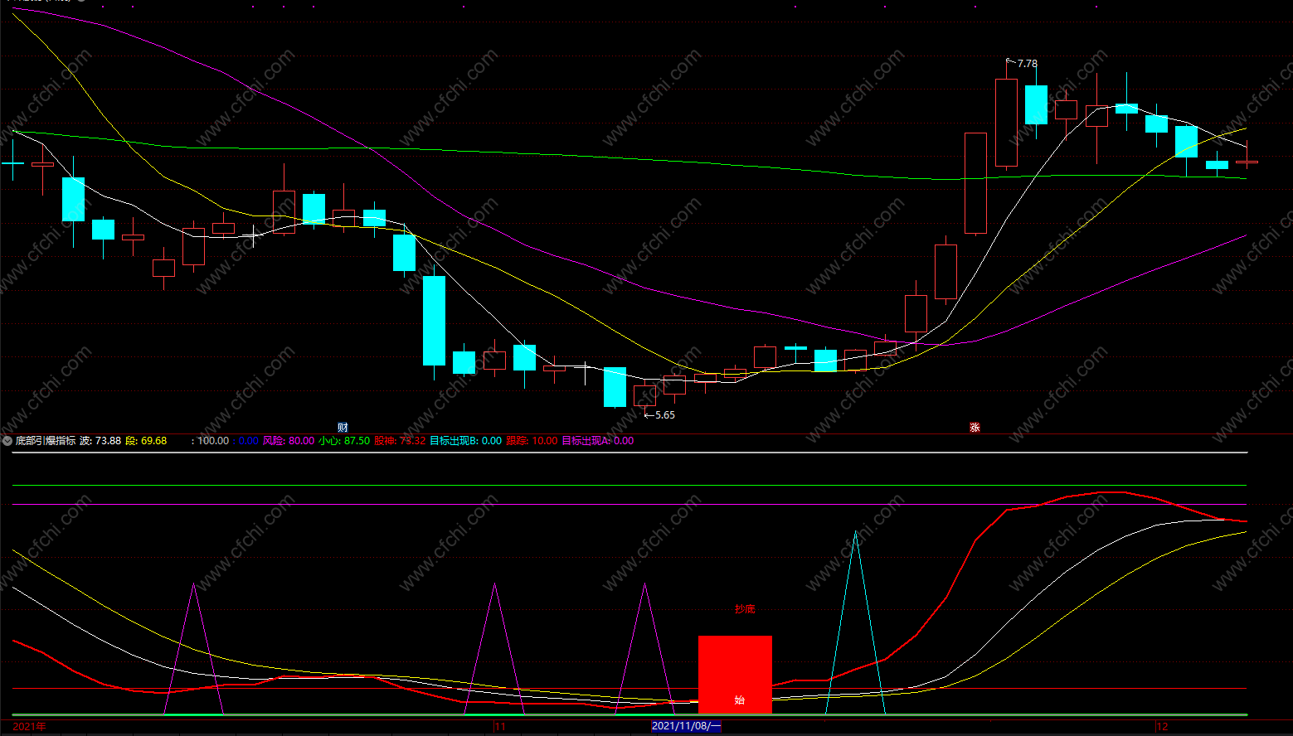Image resolution: width=1293 pixels, height=736 pixels.
Task: Click the 风险: 80.00 value
Action: tap(289, 441)
